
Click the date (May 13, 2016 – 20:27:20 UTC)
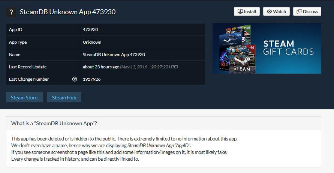[x=149, y=67]
